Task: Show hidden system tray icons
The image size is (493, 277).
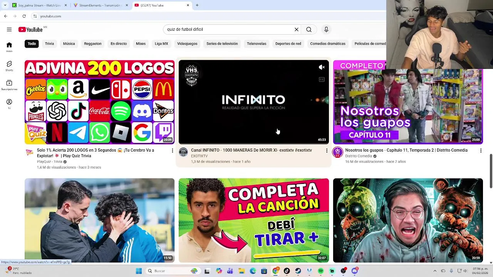Action: click(435, 271)
